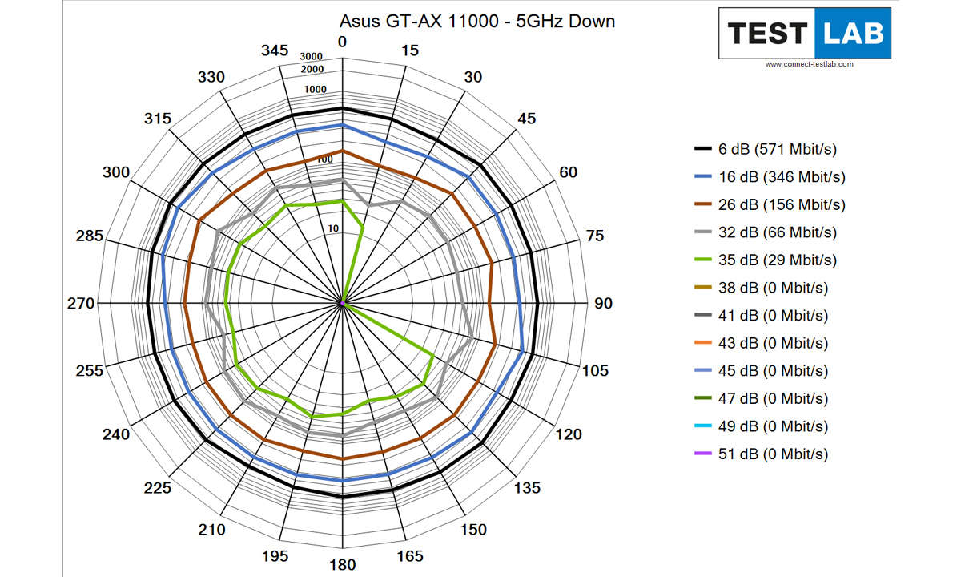
Task: Select the 49 dB (0 Mbit/s) legend entry
Action: (x=761, y=426)
